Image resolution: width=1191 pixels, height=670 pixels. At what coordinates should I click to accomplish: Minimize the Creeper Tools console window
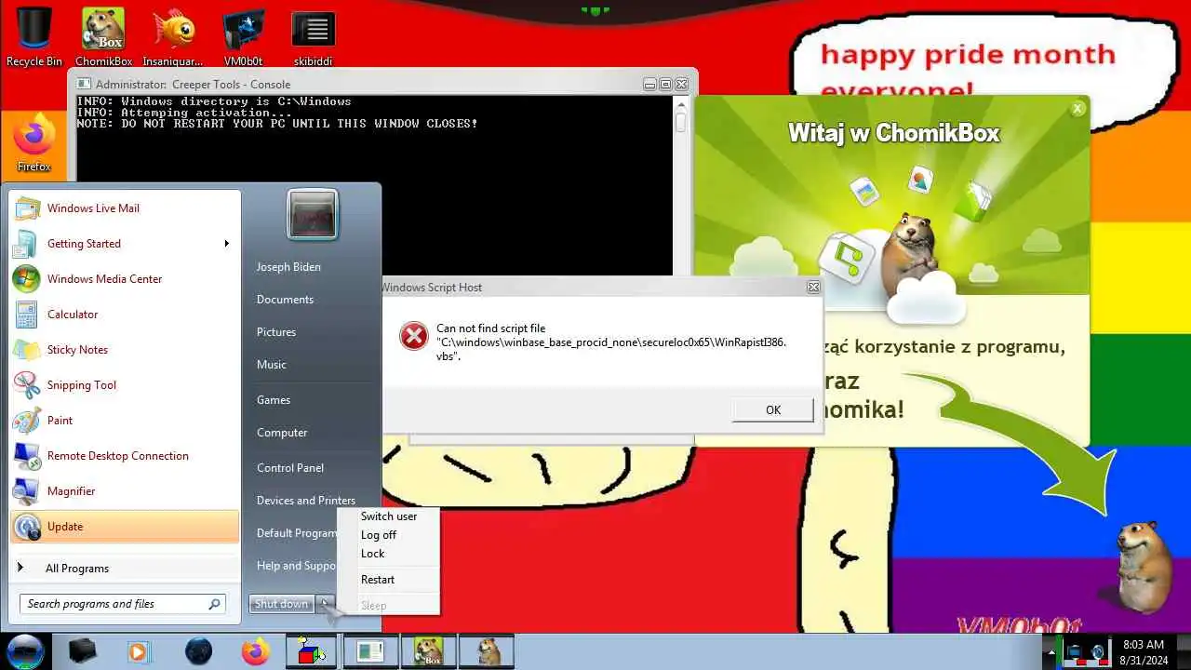click(650, 84)
